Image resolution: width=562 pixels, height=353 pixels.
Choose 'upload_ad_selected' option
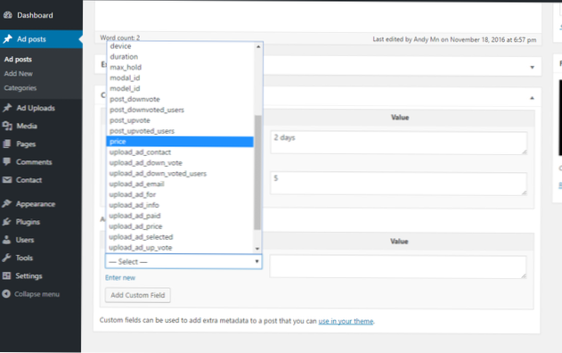tap(180, 237)
